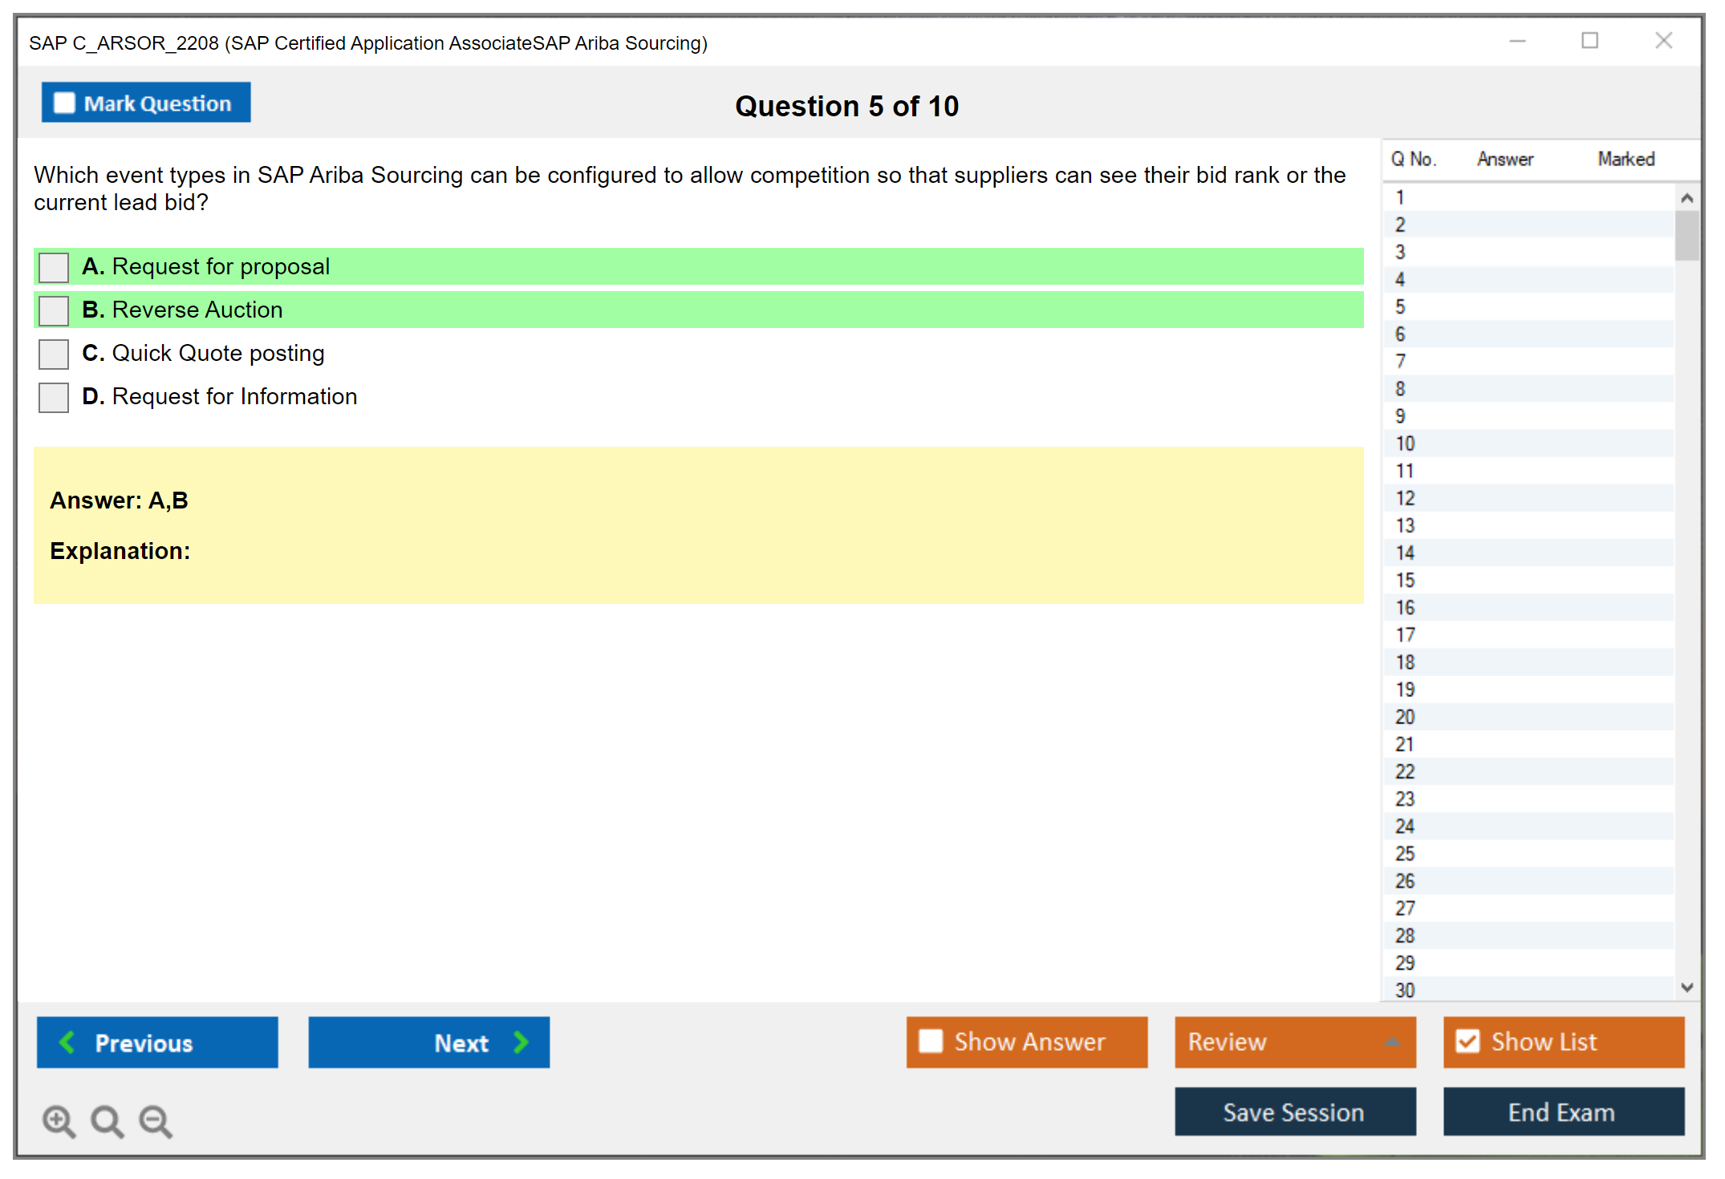Click the End Exam button
The width and height of the screenshot is (1725, 1179).
click(1562, 1112)
